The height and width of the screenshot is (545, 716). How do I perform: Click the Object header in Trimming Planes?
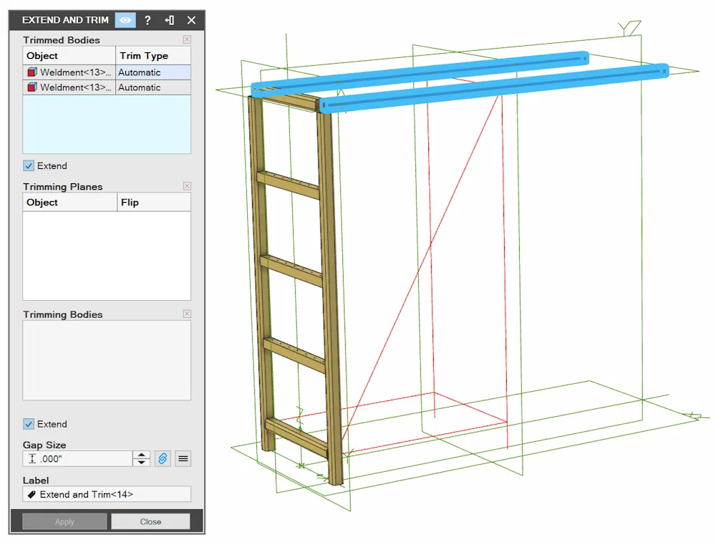(x=70, y=203)
